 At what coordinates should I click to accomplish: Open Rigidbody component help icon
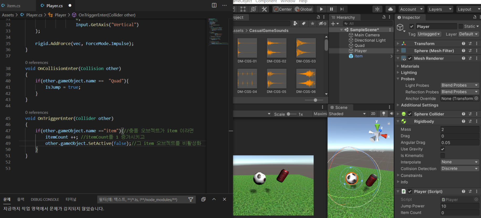pos(463,121)
